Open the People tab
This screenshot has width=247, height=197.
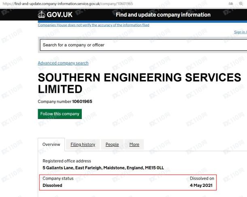[x=112, y=144]
